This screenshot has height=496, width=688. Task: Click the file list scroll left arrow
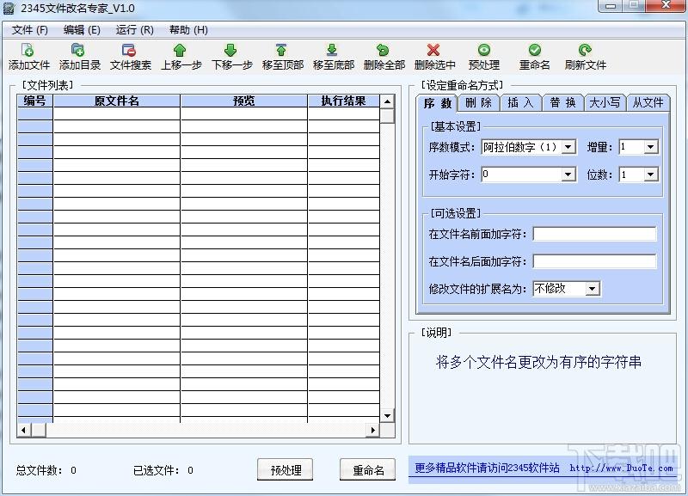(x=24, y=430)
